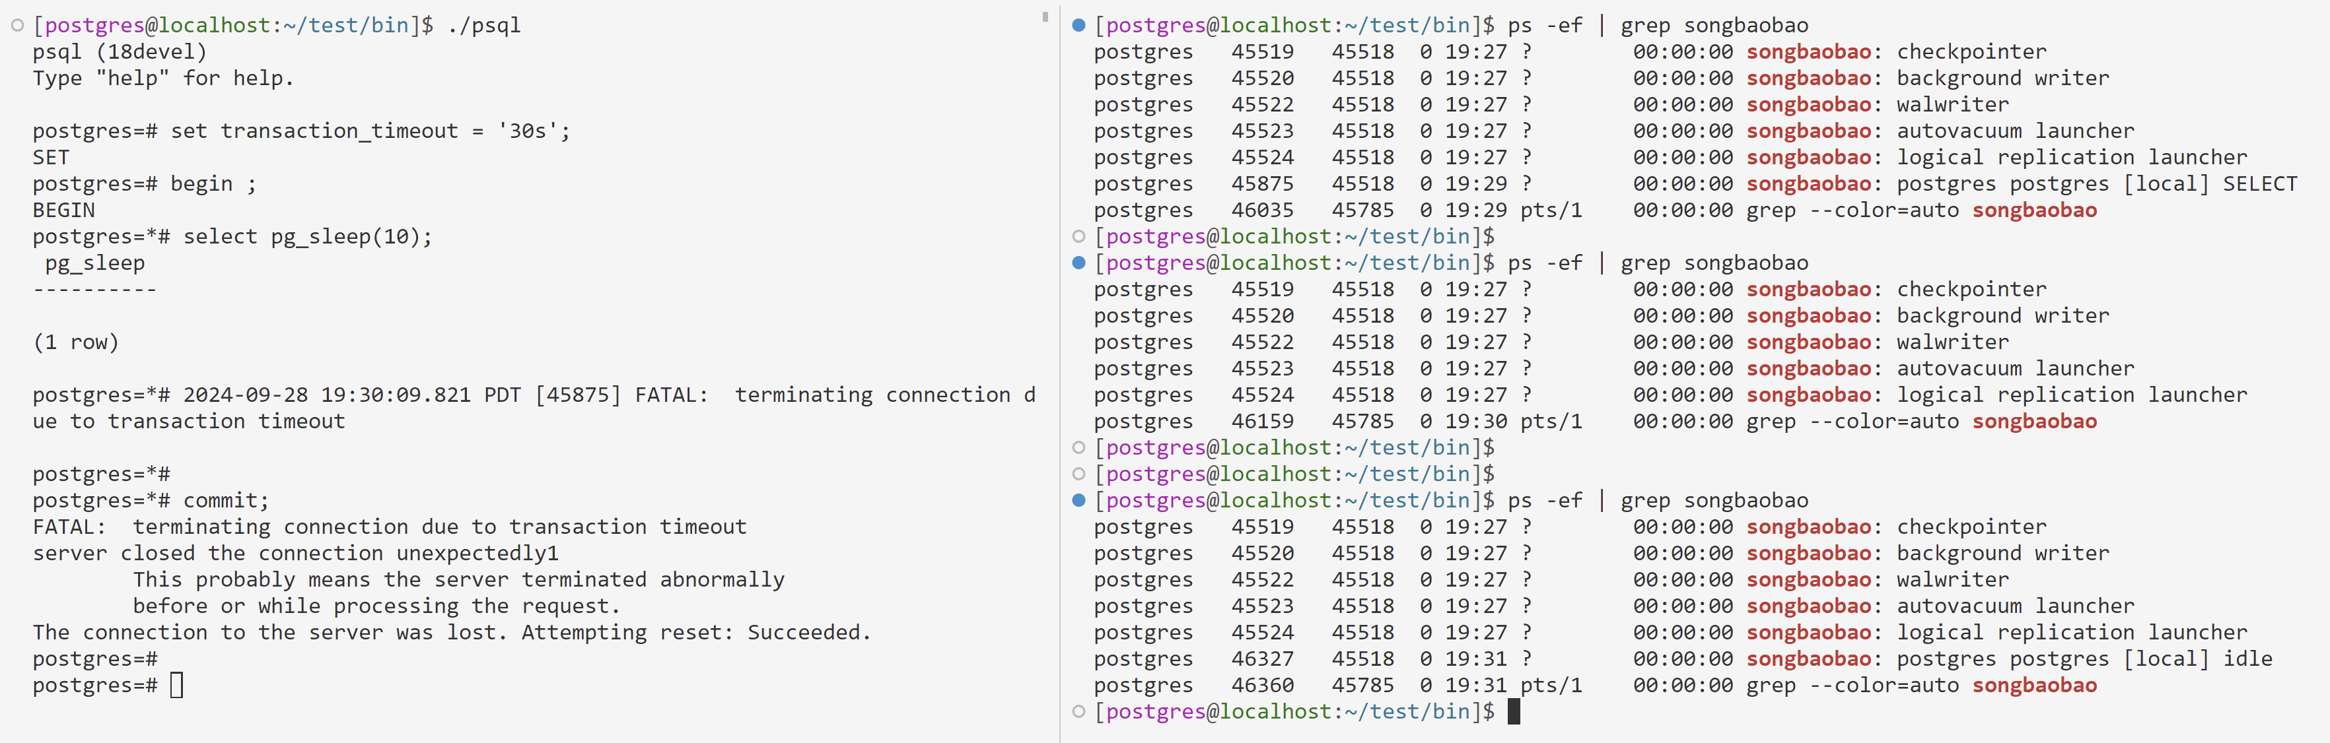2330x743 pixels.
Task: Click the blue dot beside the second ps -ef command
Action: click(1078, 263)
